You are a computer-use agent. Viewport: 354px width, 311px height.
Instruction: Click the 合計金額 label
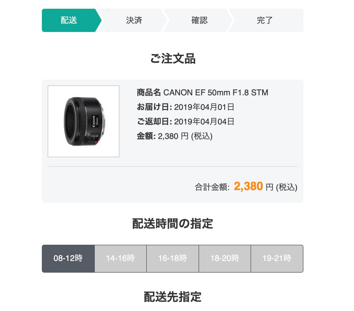pyautogui.click(x=212, y=187)
